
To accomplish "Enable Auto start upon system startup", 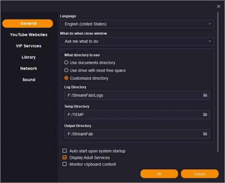I will (x=65, y=151).
